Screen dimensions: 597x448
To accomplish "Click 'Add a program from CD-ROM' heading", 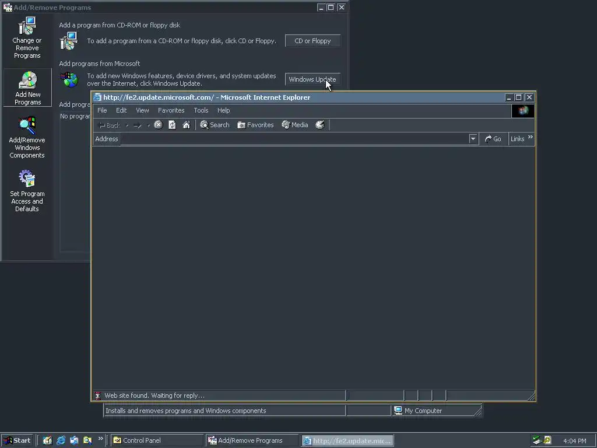I will pos(120,25).
